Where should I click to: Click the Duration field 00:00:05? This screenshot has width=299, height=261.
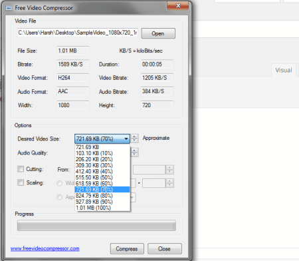click(x=157, y=65)
